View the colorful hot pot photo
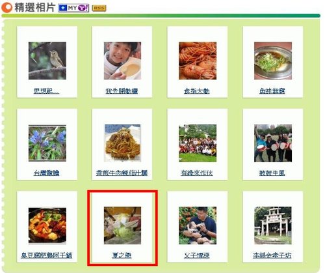 (47, 225)
